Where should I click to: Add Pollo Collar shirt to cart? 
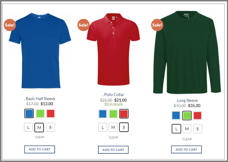tap(113, 150)
